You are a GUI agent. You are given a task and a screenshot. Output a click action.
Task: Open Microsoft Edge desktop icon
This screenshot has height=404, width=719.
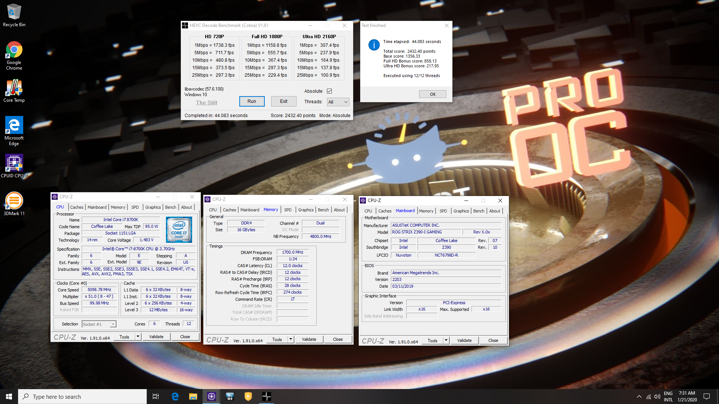[x=14, y=131]
